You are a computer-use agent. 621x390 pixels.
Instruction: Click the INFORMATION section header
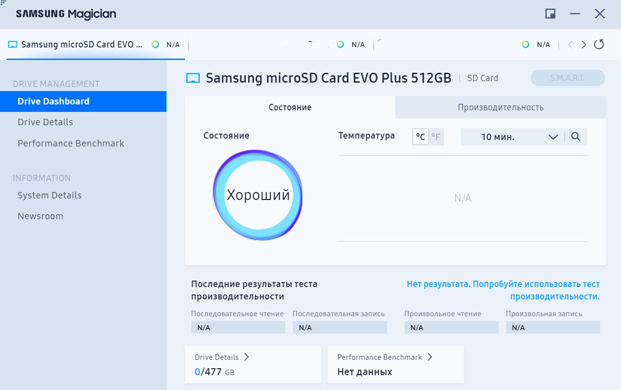click(x=42, y=178)
